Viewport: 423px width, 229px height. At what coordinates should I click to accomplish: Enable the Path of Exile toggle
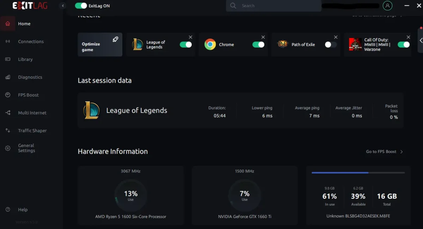coord(331,45)
